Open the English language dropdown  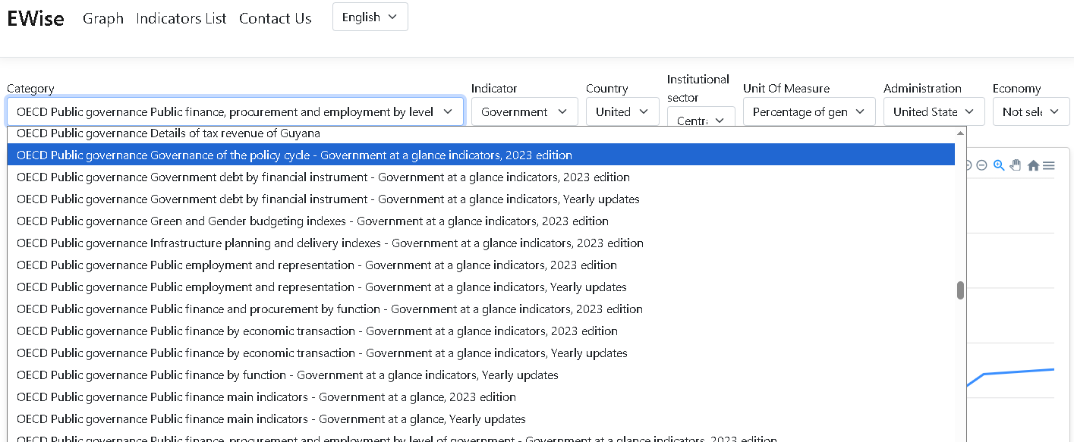pyautogui.click(x=370, y=17)
